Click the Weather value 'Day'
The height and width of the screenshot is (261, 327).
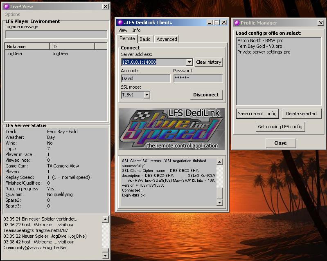click(x=51, y=137)
